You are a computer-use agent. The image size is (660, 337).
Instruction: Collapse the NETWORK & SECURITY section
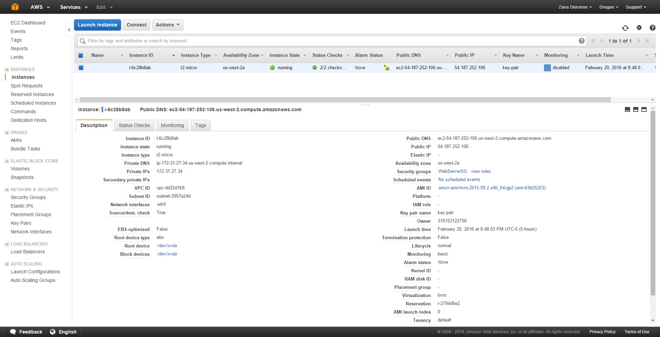click(x=7, y=190)
